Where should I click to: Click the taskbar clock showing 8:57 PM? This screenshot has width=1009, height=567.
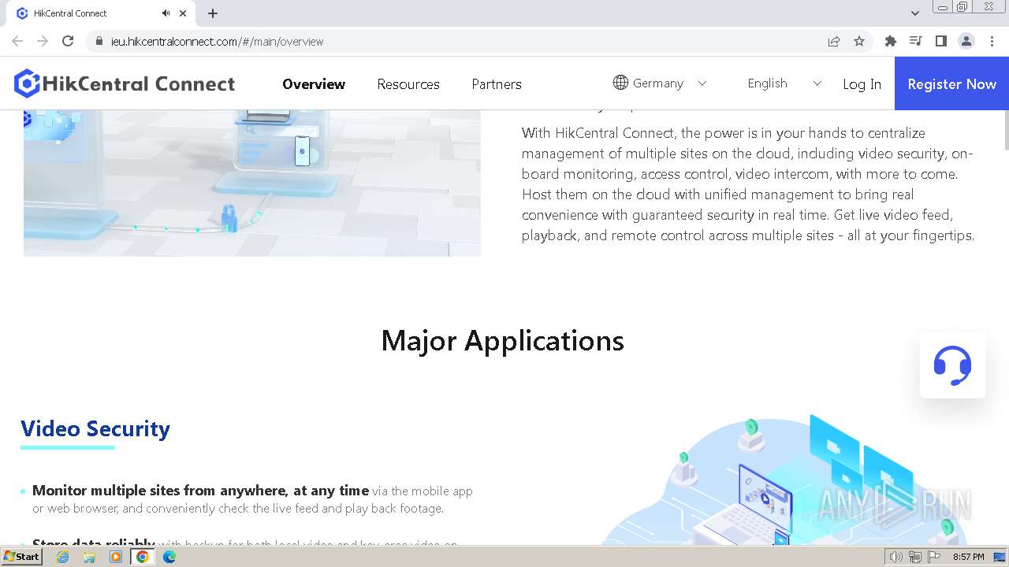(x=968, y=557)
